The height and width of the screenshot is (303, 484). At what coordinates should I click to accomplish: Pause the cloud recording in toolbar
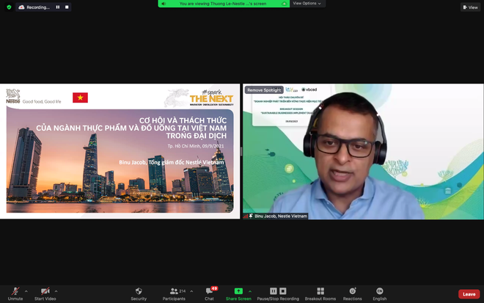click(274, 291)
